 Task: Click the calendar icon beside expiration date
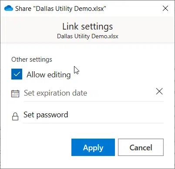[x=15, y=93]
